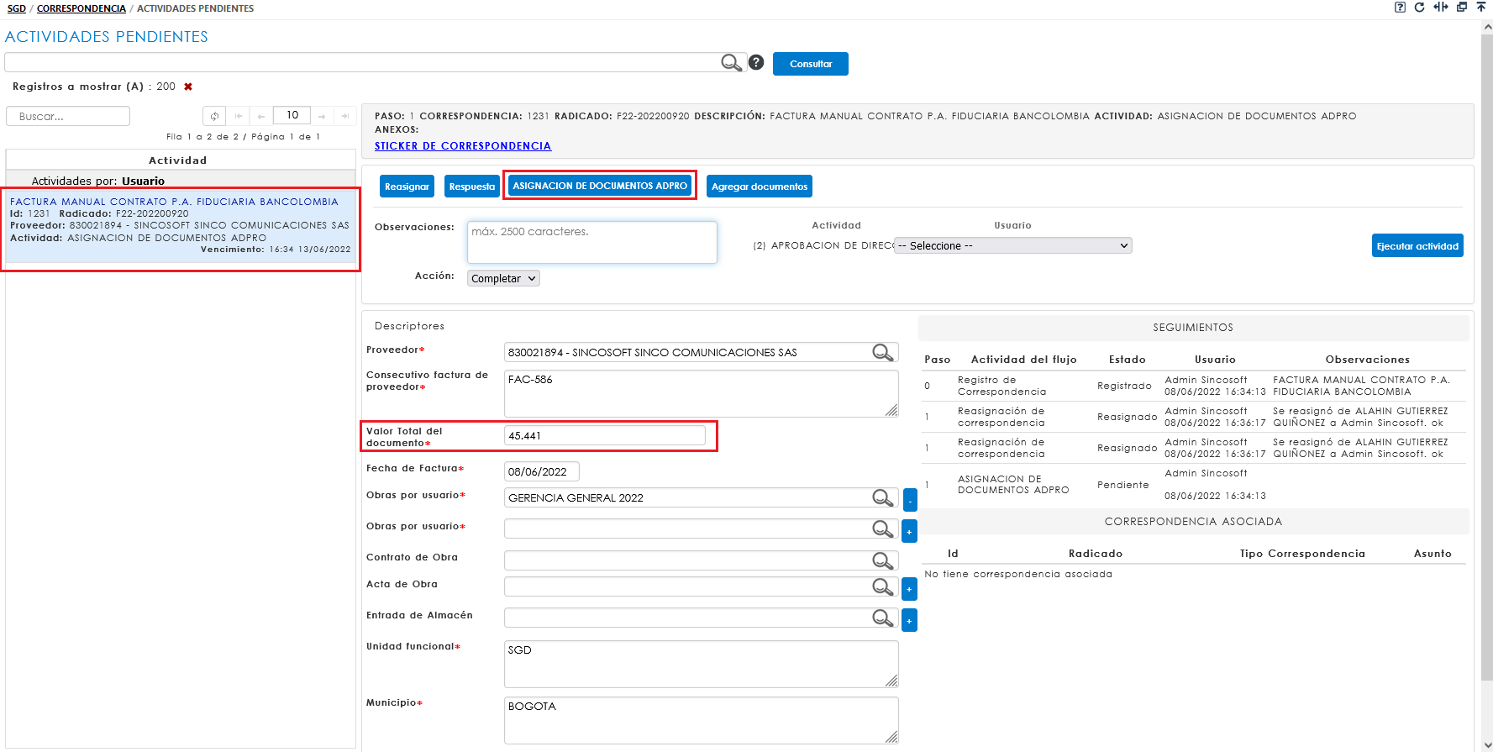Add another Entrada de Almacén row
This screenshot has width=1493, height=752.
coord(910,620)
